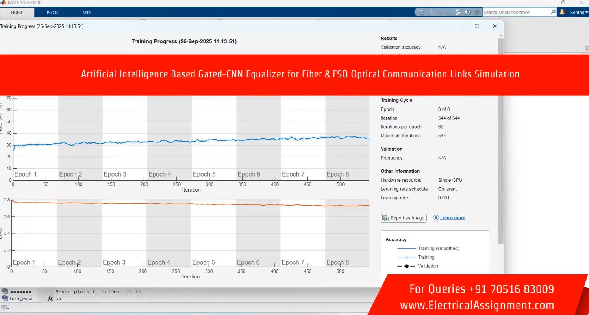The image size is (589, 315).
Task: Click the Search Documentation field
Action: 516,12
